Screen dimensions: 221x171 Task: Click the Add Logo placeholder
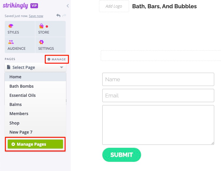114,6
